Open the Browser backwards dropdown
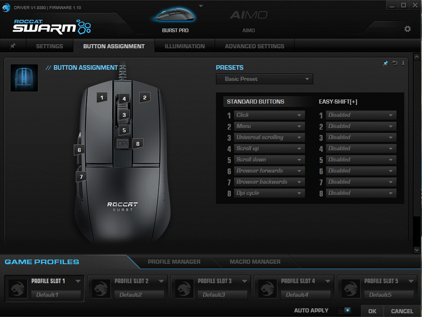The image size is (422, 317). click(269, 182)
